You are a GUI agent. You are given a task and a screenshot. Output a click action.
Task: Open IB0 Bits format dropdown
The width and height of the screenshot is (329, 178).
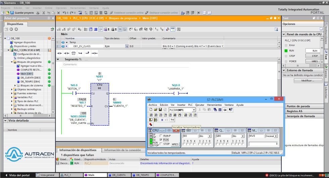click(209, 136)
